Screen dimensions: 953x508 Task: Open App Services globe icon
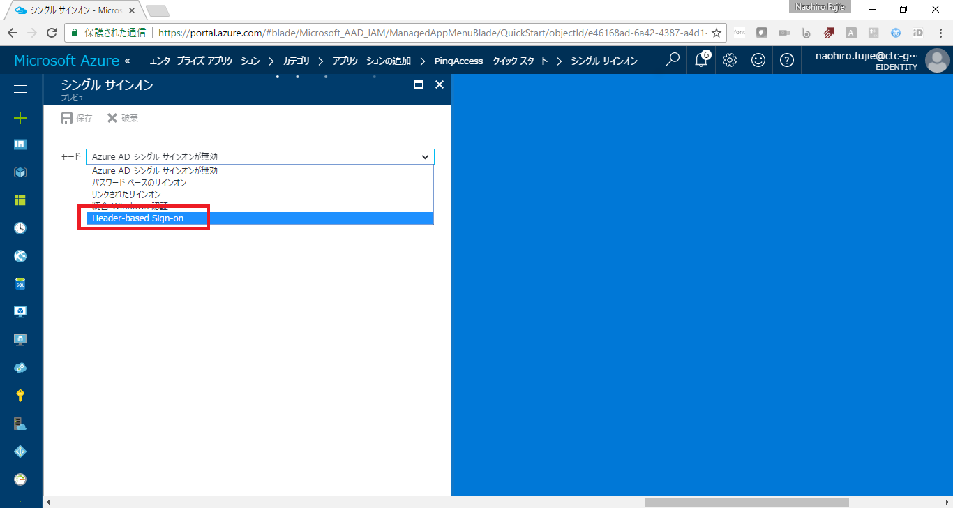21,255
